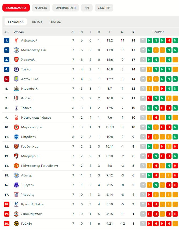
Task: Click the Wolves crest icon
Action: click(16, 224)
